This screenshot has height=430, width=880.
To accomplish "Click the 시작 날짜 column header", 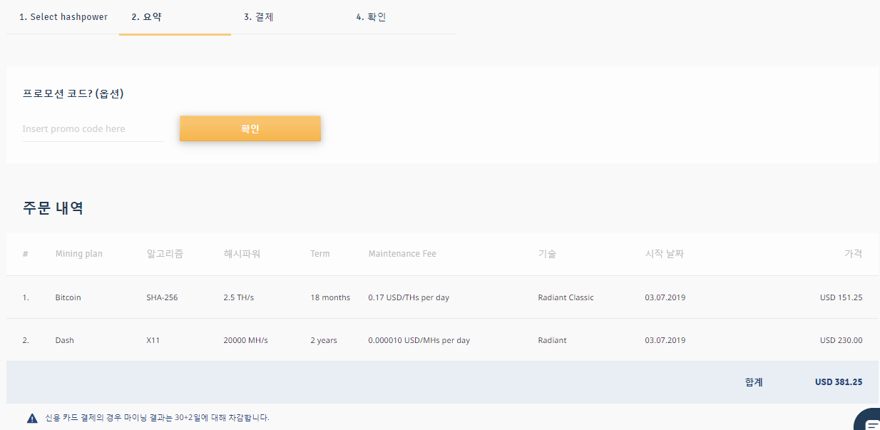I will 664,254.
